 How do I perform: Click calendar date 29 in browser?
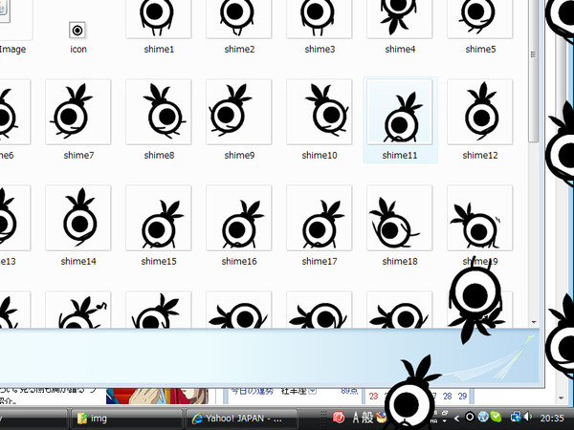462,396
